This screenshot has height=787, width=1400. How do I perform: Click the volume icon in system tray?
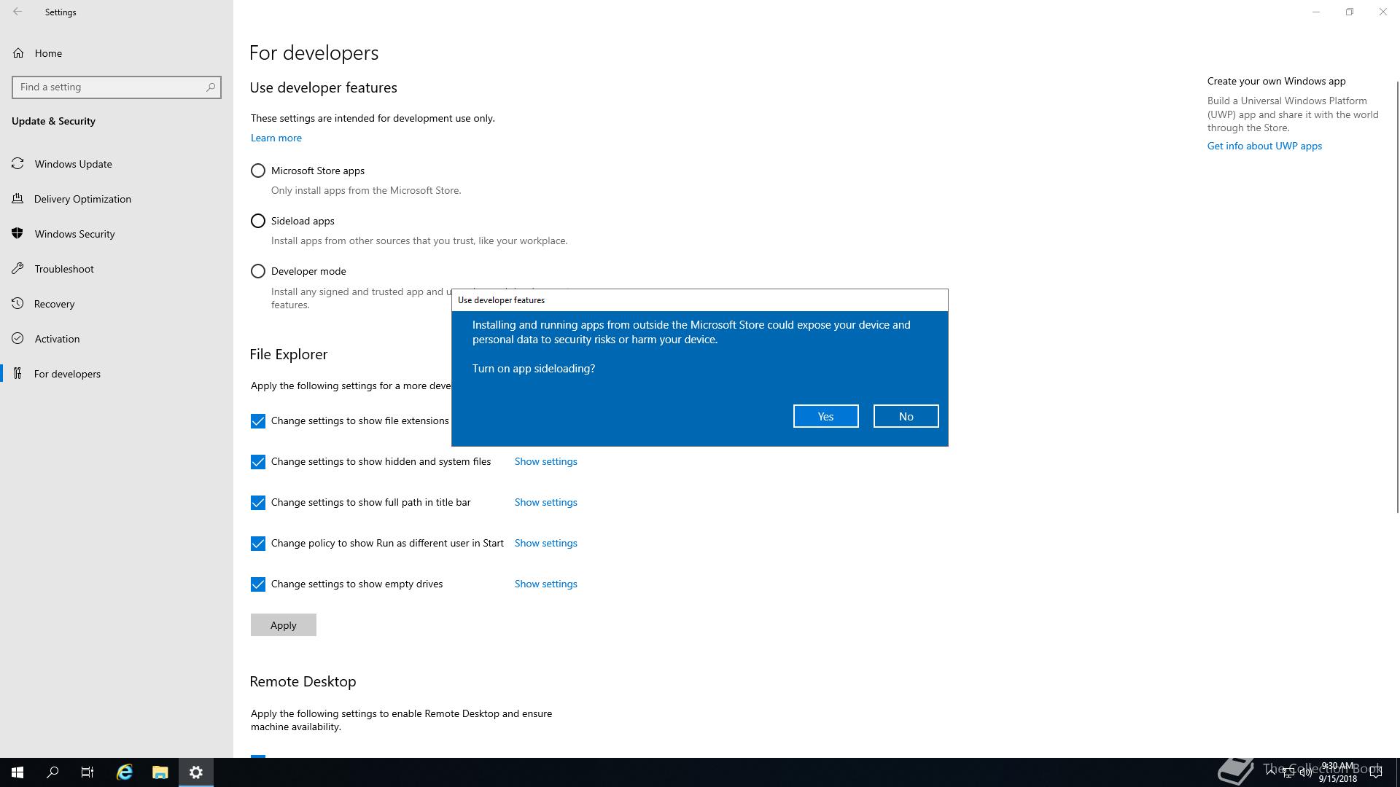(1305, 773)
